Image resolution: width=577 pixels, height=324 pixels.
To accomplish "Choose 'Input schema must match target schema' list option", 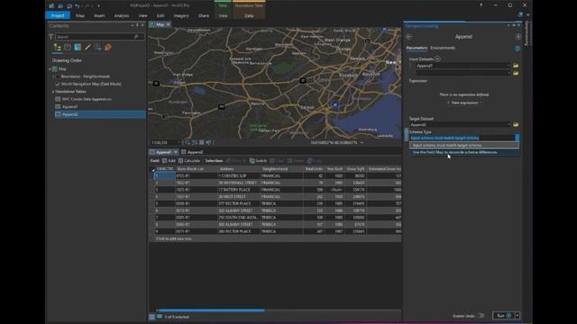I will point(464,145).
